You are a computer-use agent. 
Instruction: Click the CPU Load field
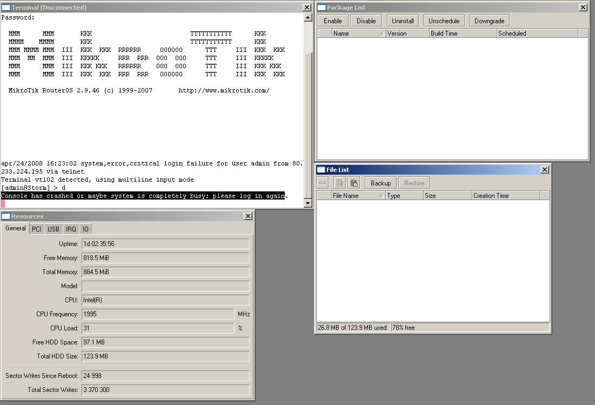coord(158,328)
